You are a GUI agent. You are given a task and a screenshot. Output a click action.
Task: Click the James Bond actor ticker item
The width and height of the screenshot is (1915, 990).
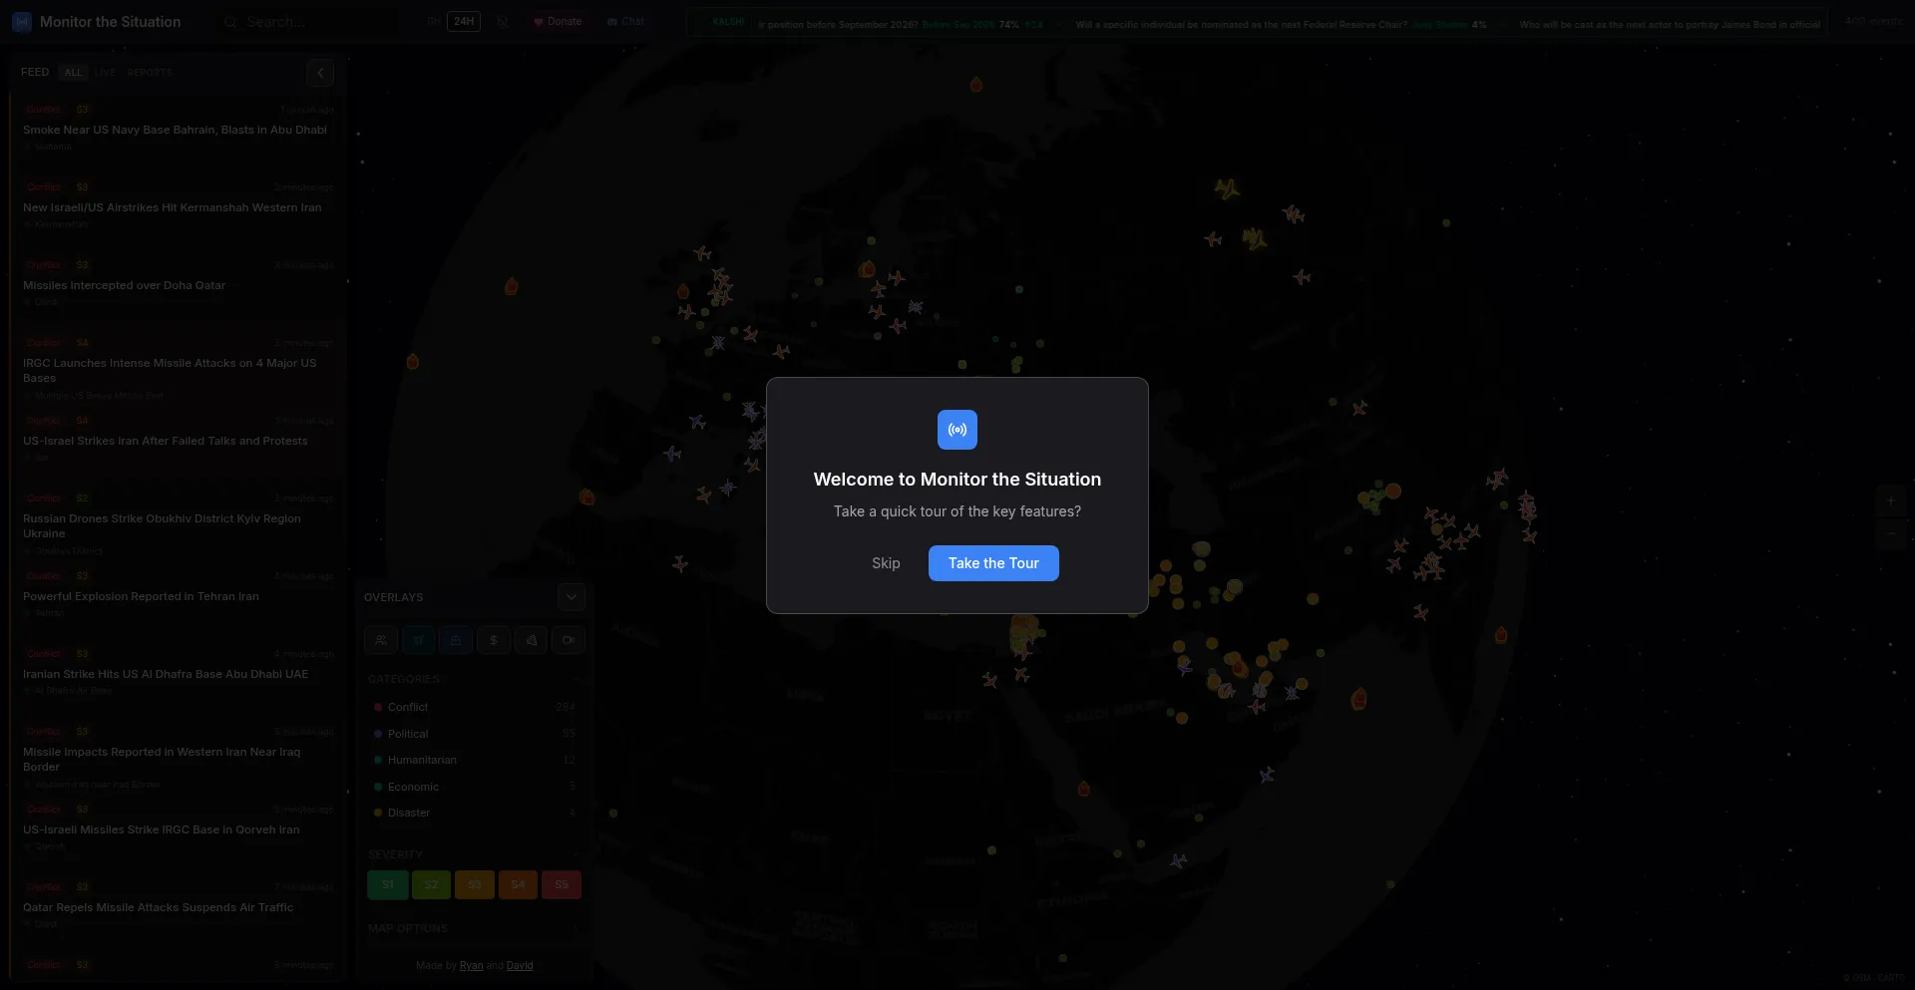point(1669,24)
